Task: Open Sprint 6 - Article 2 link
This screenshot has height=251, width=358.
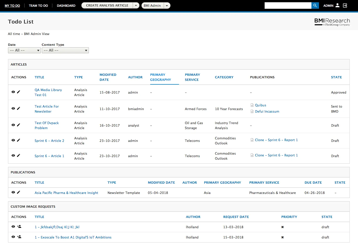Action: (49, 141)
